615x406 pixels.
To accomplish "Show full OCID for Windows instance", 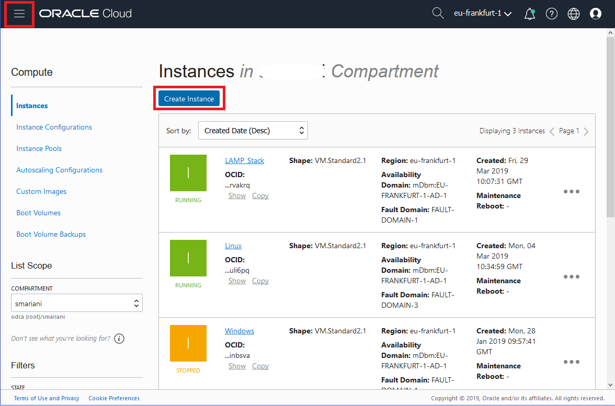I will point(237,366).
